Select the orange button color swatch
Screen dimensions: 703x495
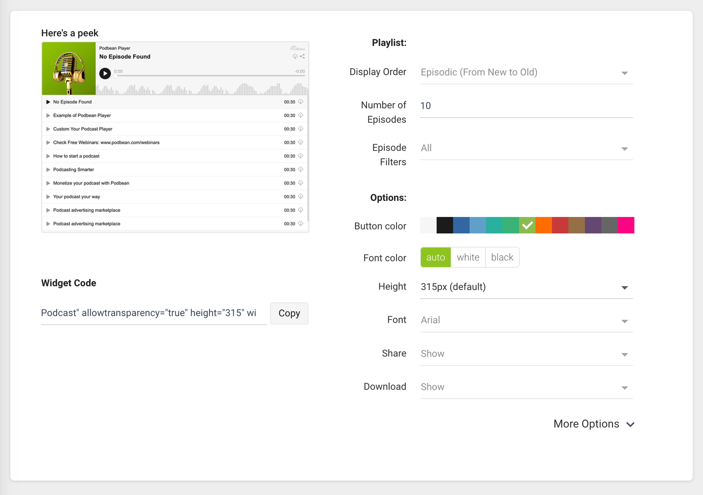point(543,225)
